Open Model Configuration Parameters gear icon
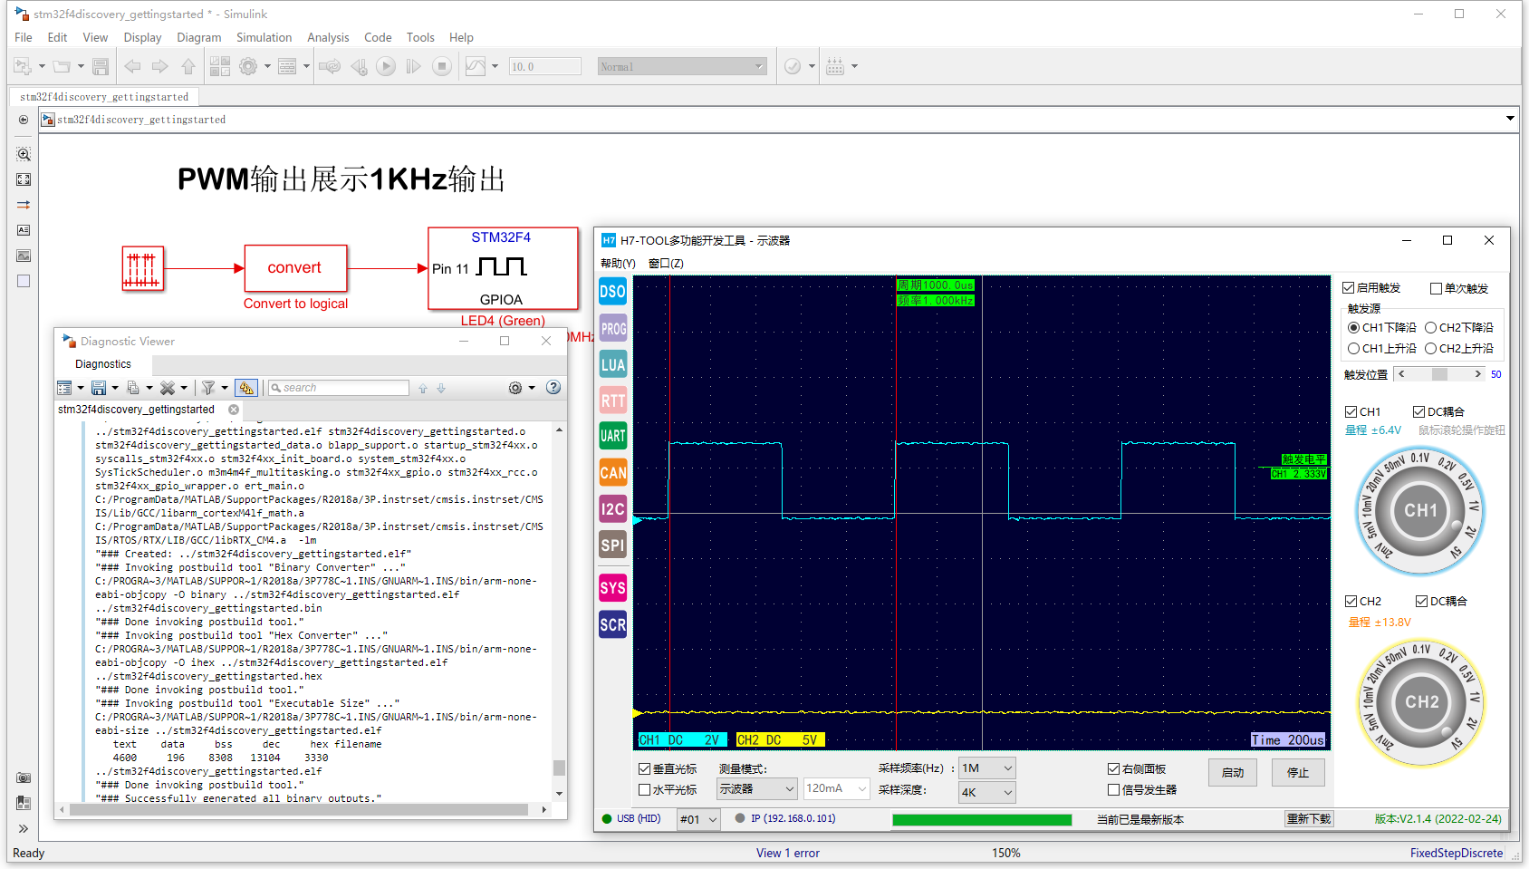This screenshot has width=1529, height=869. coord(248,66)
